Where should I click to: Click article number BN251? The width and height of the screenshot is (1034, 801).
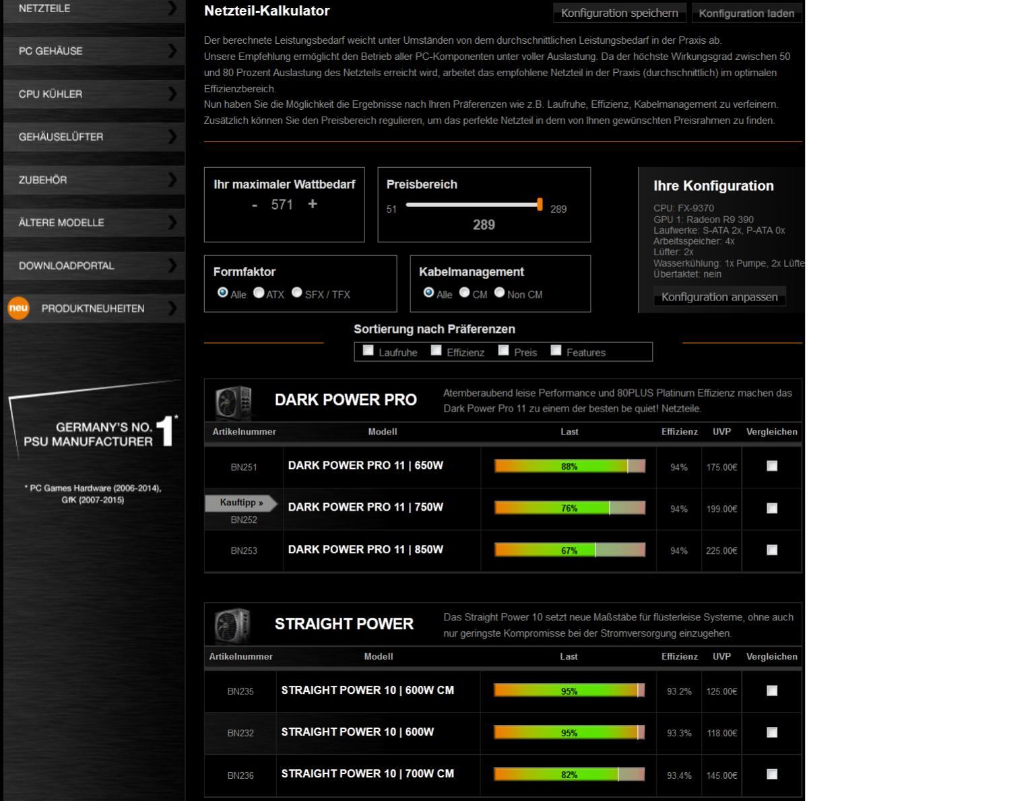coord(244,468)
